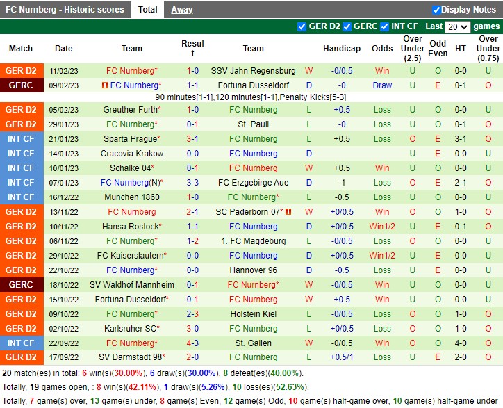Click the 10 loss(es)(52.63%) summary text
The image size is (503, 408).
coord(269,387)
